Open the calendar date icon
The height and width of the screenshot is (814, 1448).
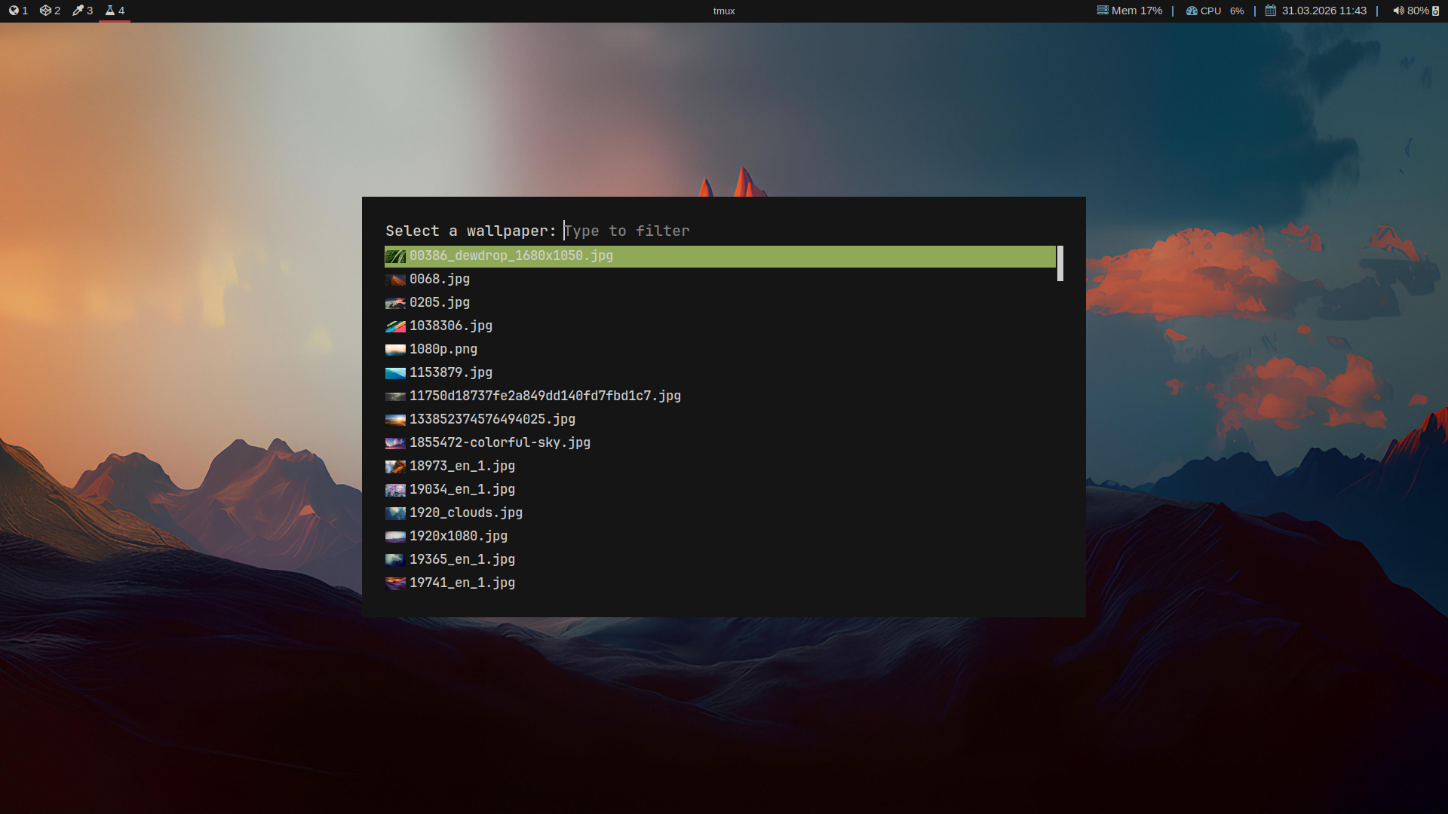[x=1271, y=11]
